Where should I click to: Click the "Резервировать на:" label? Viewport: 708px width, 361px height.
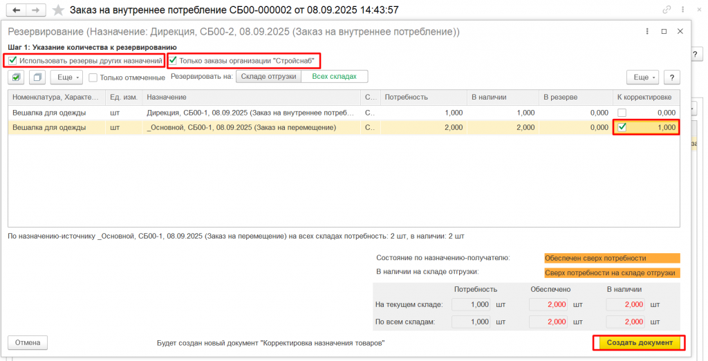[202, 77]
